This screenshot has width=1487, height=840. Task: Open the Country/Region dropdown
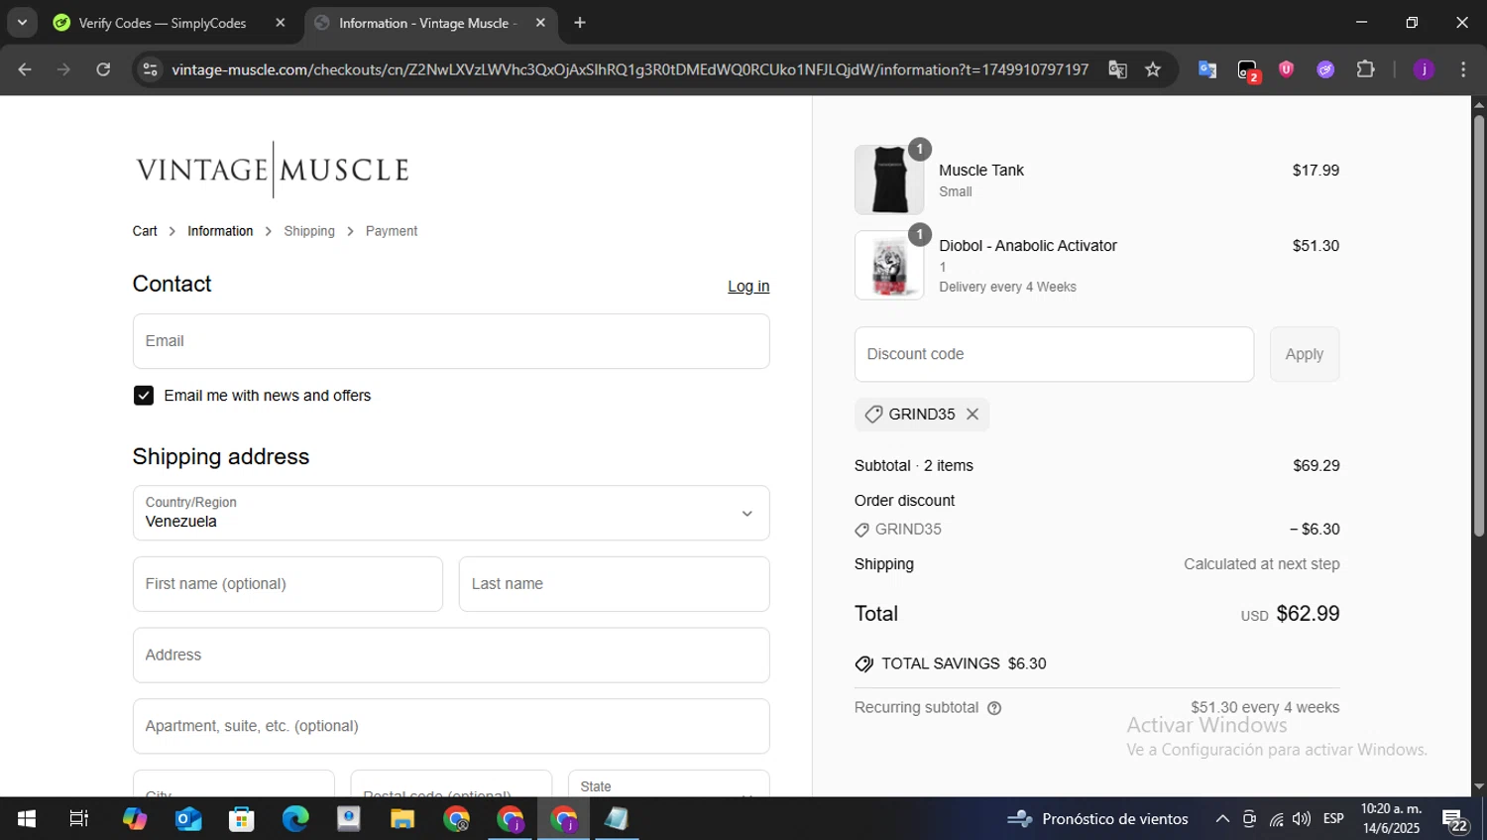pyautogui.click(x=451, y=513)
